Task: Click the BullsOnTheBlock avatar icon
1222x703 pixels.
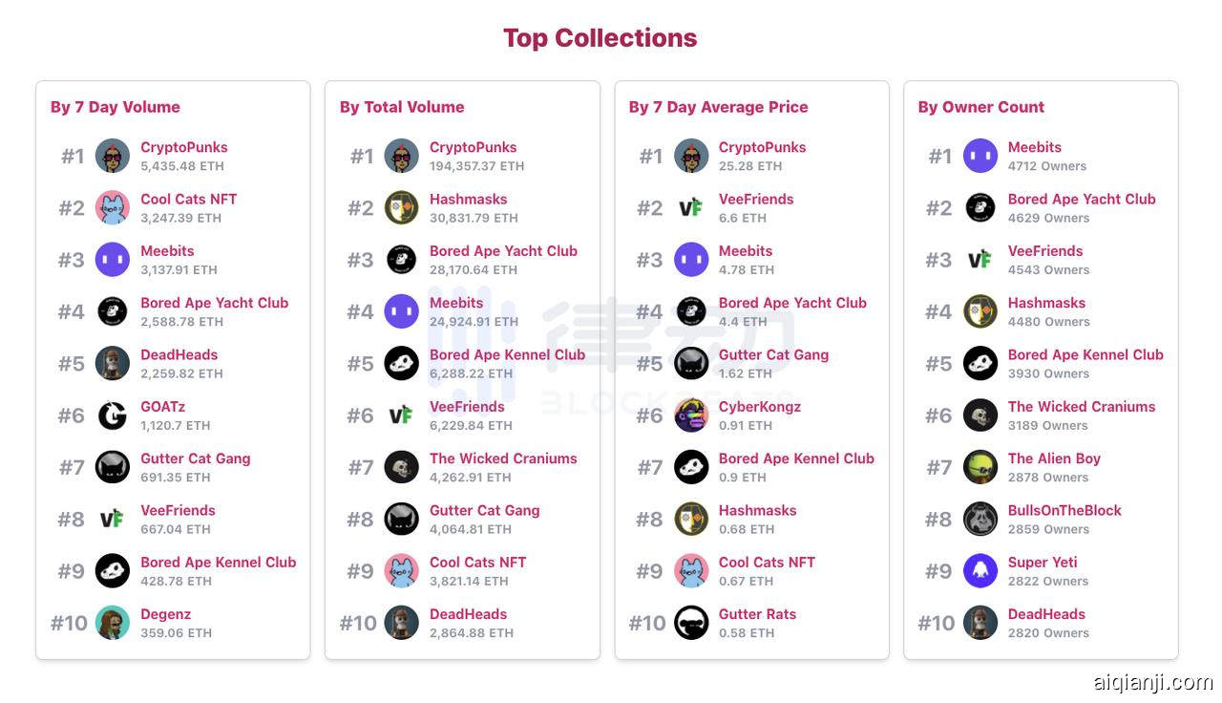Action: pos(980,519)
